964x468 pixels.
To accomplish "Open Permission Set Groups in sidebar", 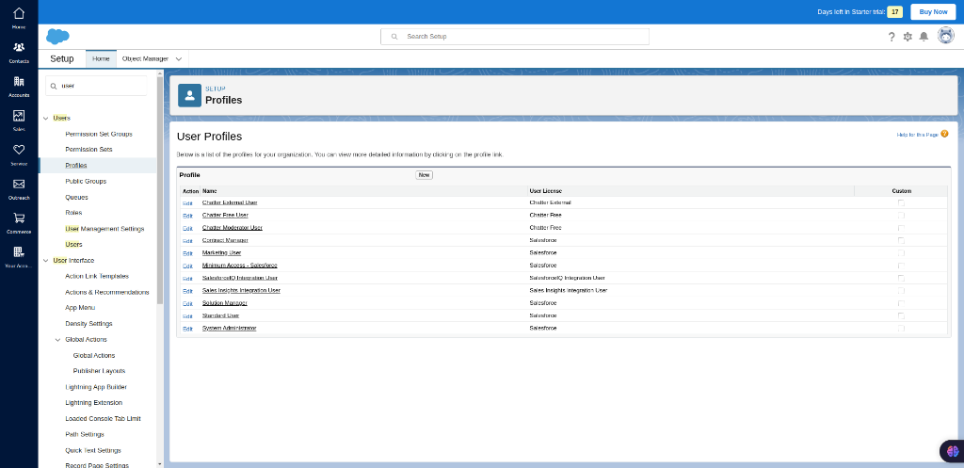I will (99, 134).
